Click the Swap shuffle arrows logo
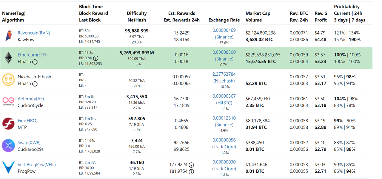 (8, 146)
